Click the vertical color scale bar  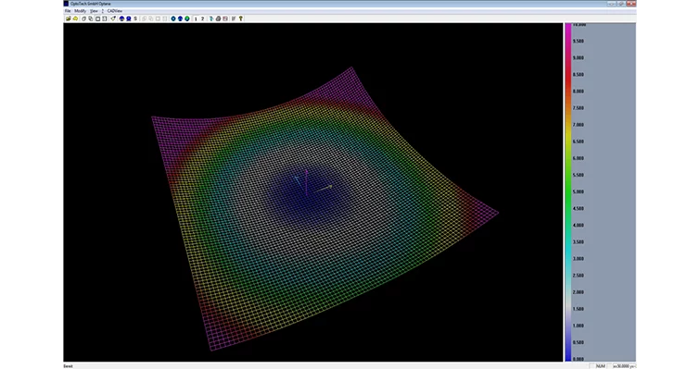tap(568, 191)
